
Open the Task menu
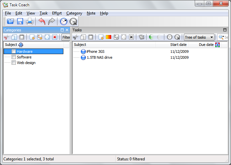(x=44, y=13)
